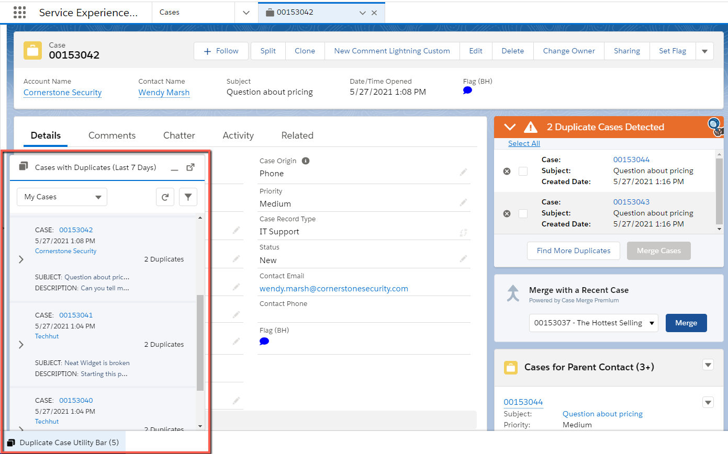This screenshot has width=728, height=454.
Task: Open the My Cases list view dropdown
Action: (x=62, y=197)
